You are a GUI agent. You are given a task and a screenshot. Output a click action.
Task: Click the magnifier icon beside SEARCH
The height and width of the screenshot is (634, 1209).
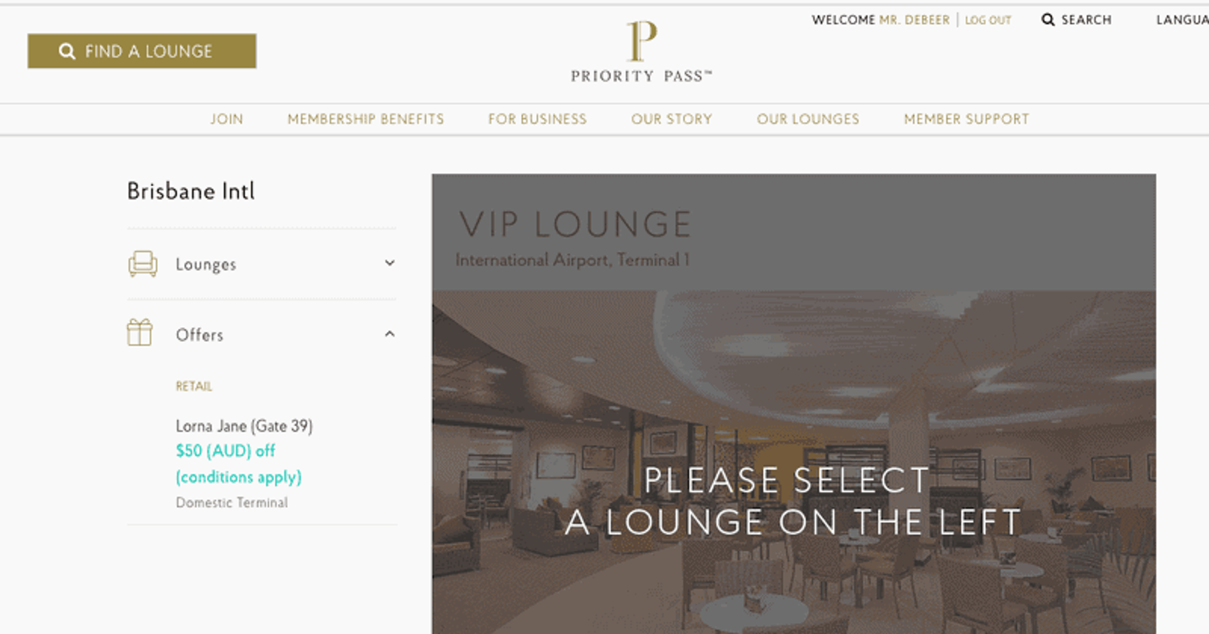1047,20
